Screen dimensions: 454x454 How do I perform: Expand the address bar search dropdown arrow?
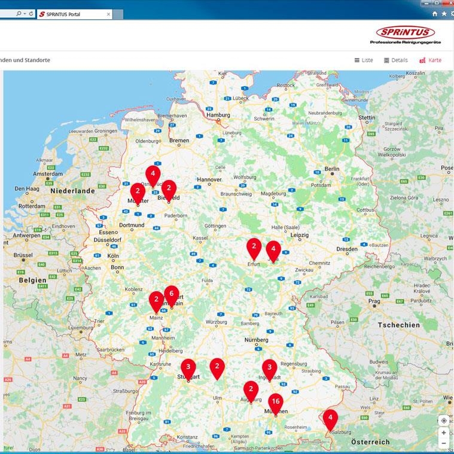click(x=25, y=14)
